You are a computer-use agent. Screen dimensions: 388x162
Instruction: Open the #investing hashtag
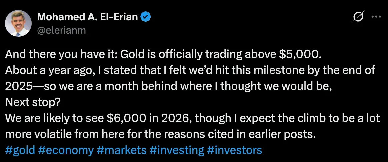click(177, 150)
